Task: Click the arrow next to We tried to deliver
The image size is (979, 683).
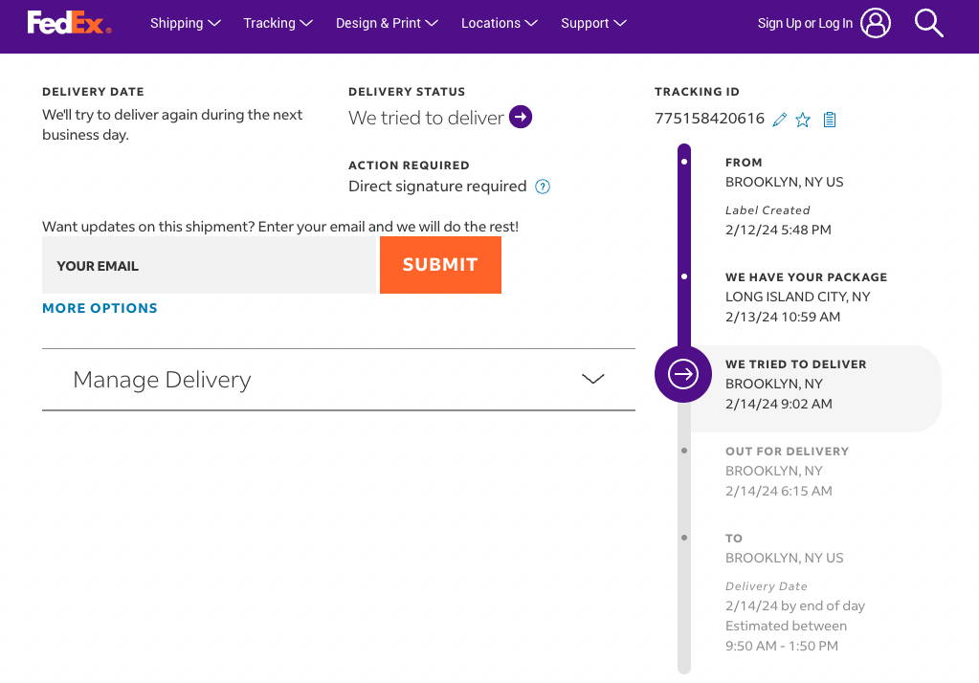Action: (x=520, y=117)
